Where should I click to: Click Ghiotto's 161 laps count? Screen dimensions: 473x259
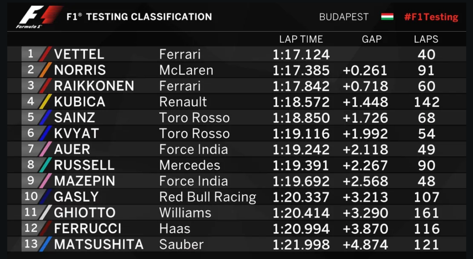pos(426,213)
